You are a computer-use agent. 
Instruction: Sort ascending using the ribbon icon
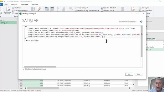tap(58, 8)
